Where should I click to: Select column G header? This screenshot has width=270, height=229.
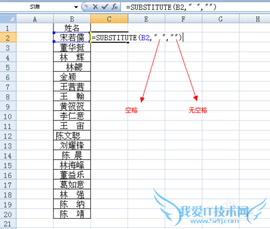point(221,19)
